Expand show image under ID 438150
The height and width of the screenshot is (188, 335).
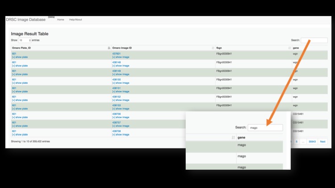pos(121,83)
